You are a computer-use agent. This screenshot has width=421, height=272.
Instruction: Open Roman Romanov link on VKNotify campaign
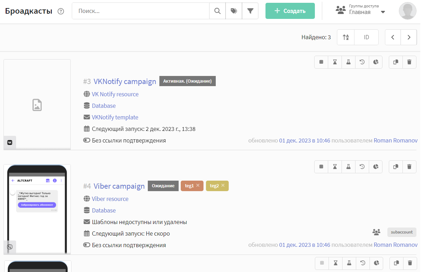[x=396, y=140]
